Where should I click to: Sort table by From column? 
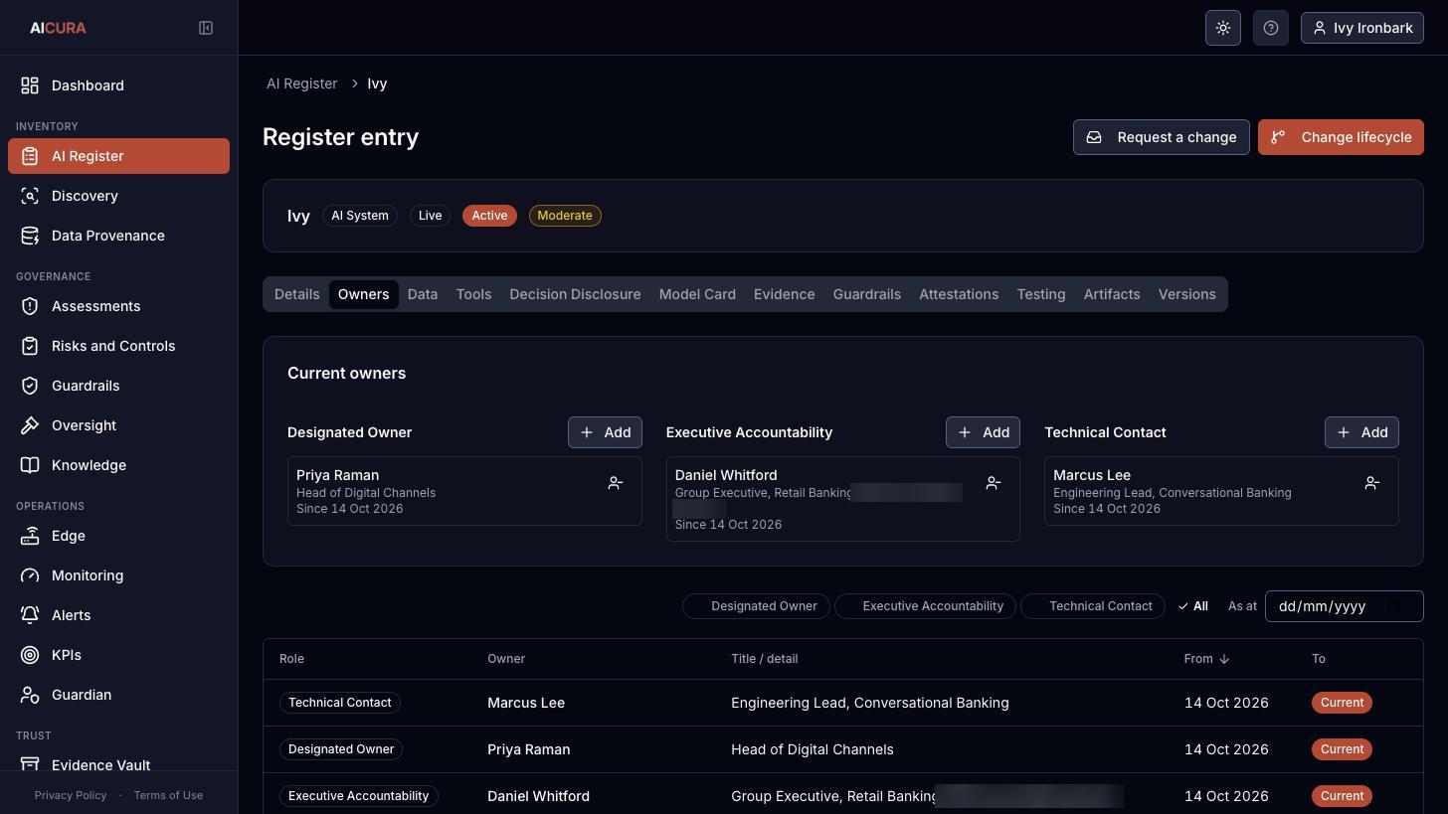coord(1206,659)
